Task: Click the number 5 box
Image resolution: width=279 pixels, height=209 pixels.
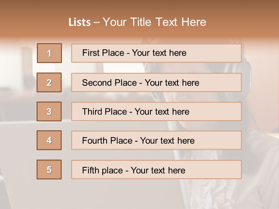Action: point(49,170)
